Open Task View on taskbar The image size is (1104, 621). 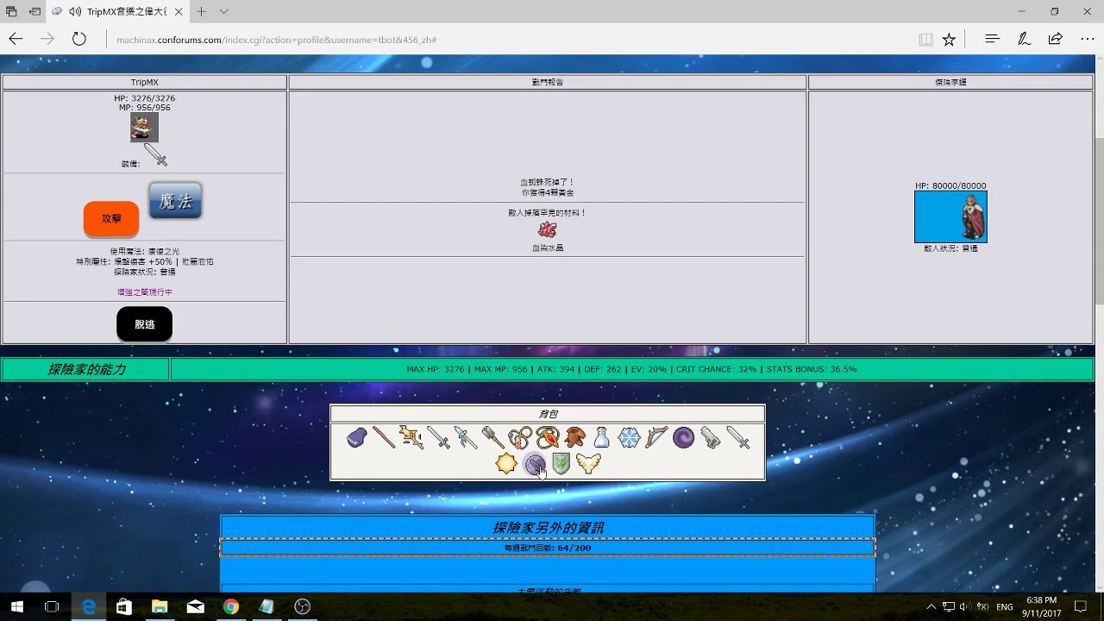[51, 606]
